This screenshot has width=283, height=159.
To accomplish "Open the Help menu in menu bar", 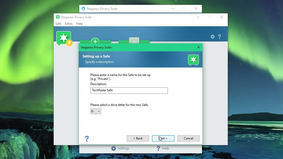I will tap(79, 24).
